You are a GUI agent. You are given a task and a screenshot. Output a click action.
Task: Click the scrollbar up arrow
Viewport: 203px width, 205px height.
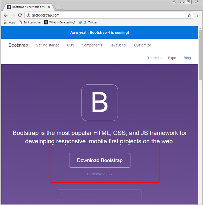click(x=200, y=28)
